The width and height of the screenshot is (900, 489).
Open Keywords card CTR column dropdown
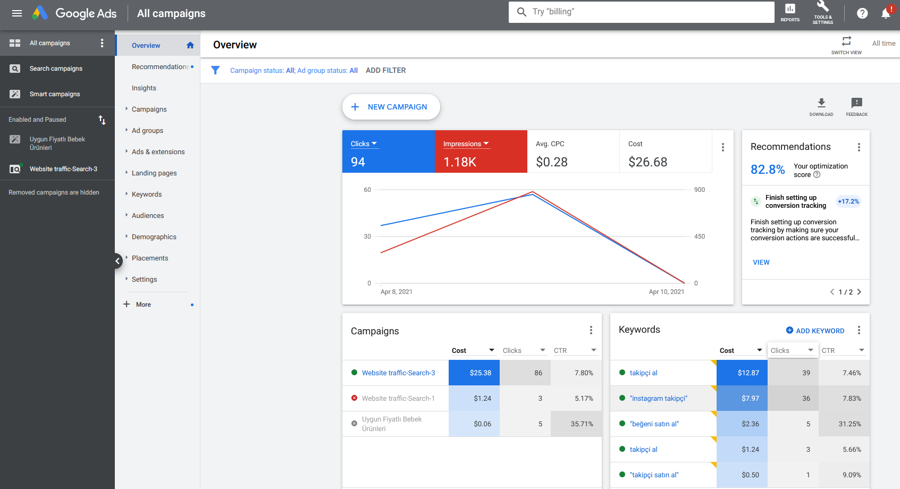(x=843, y=350)
